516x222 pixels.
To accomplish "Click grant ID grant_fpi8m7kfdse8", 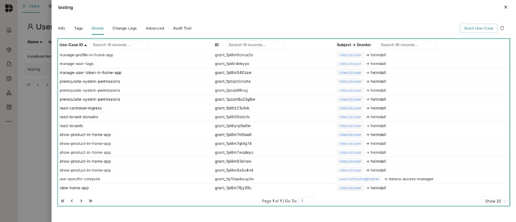I will (233, 135).
